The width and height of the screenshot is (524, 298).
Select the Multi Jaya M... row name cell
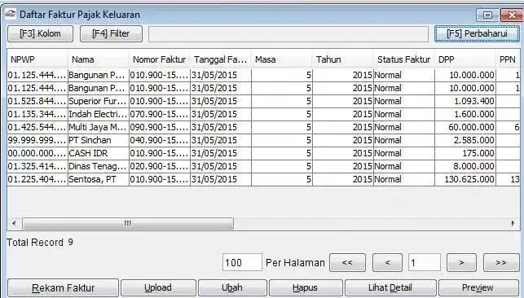[99, 127]
